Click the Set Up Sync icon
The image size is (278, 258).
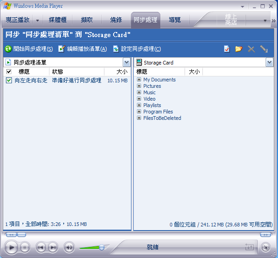pos(116,49)
